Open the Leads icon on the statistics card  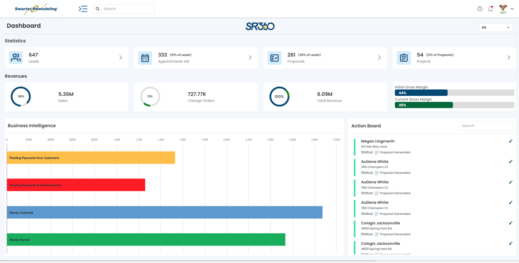point(16,58)
